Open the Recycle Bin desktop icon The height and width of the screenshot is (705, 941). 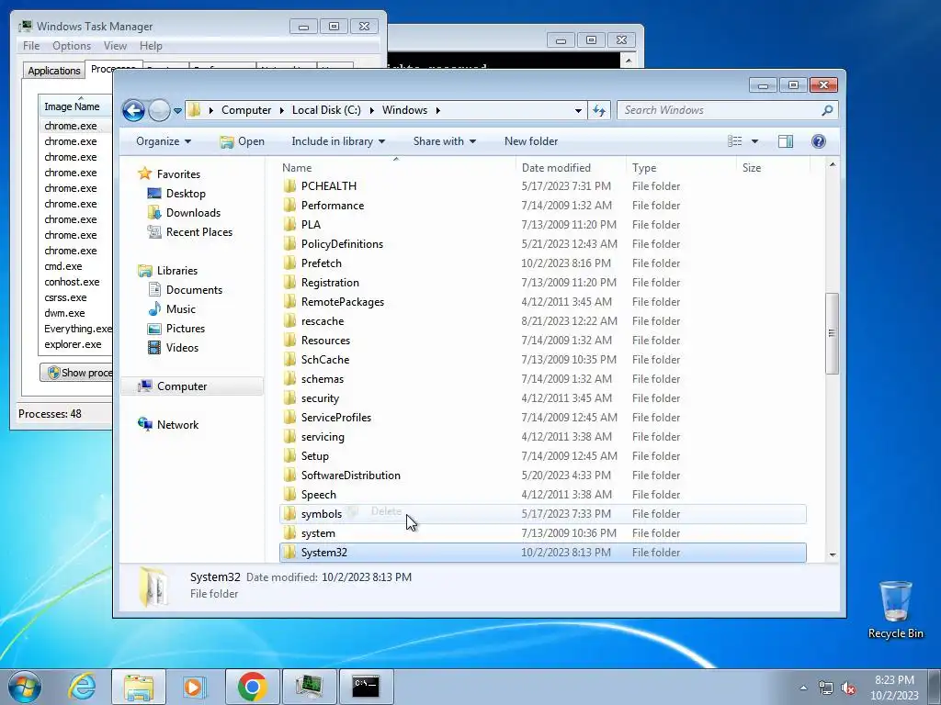[895, 610]
